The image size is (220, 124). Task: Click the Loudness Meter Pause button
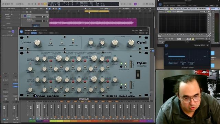pyautogui.click(x=170, y=63)
